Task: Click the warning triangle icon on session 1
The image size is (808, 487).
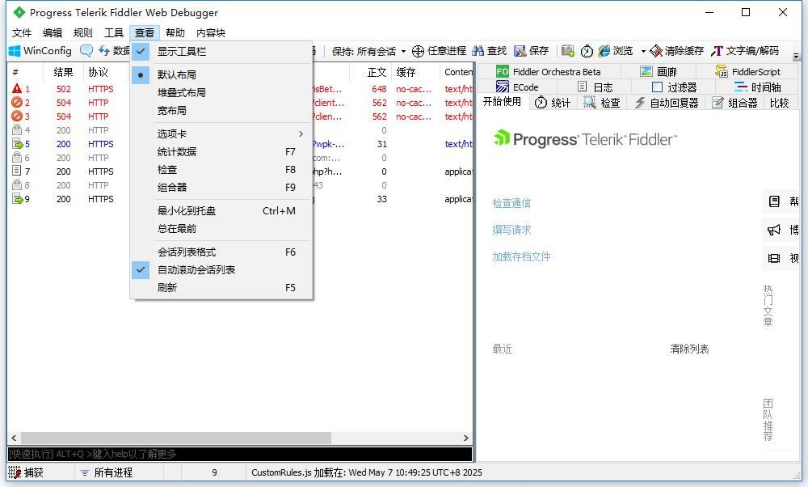Action: (17, 89)
